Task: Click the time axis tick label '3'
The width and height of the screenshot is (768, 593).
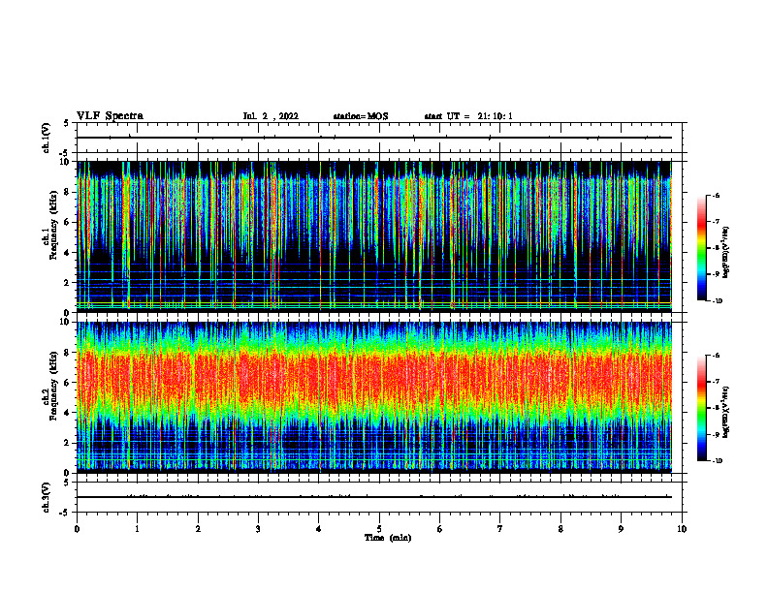Action: coord(259,529)
